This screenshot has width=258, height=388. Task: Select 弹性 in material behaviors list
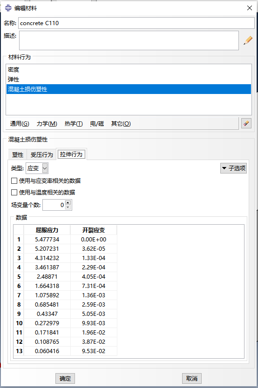pos(129,80)
